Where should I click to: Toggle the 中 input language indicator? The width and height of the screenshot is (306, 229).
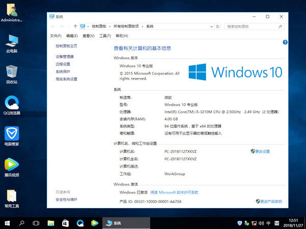coord(269,223)
